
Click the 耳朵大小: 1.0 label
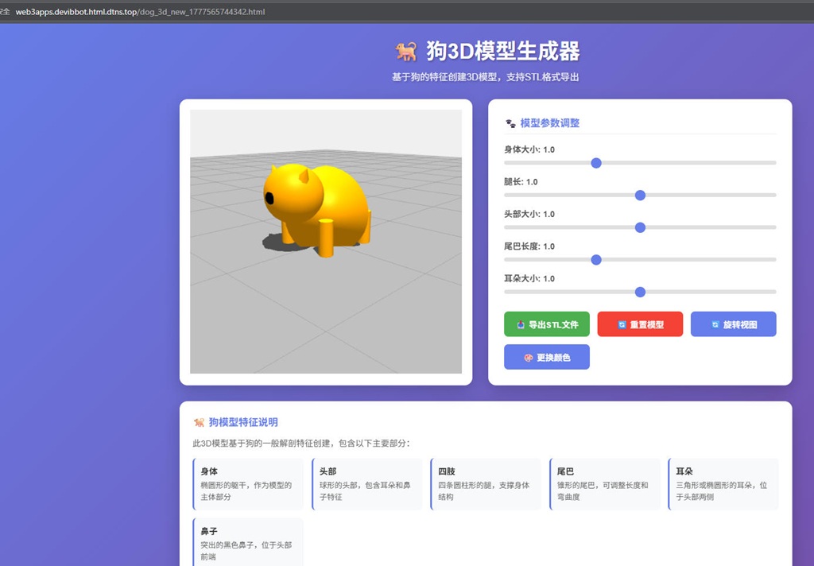pos(529,278)
